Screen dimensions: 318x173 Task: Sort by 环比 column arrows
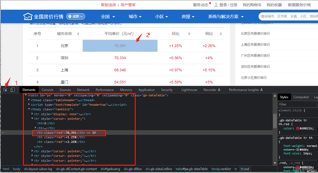click(x=189, y=34)
